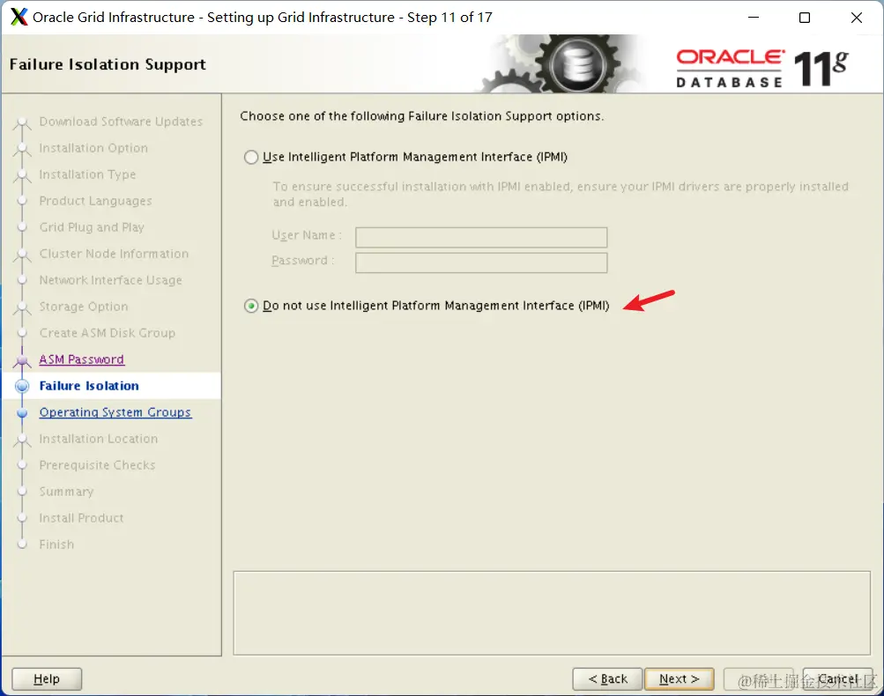The image size is (884, 696).
Task: Click the Failure Isolation Support heading
Action: coord(108,65)
